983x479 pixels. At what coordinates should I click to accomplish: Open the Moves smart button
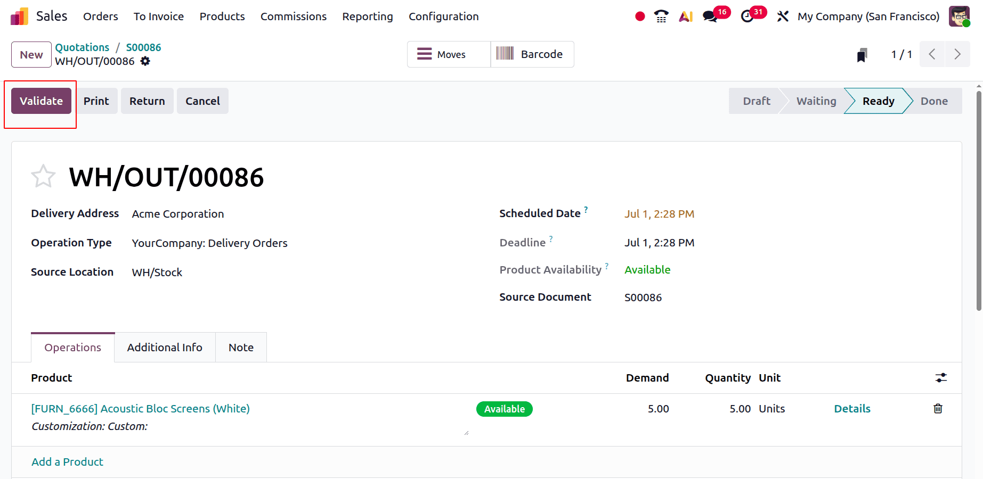(x=449, y=54)
